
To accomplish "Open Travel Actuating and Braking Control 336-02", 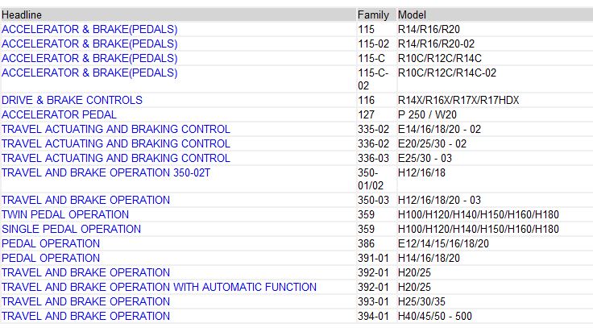I will 116,143.
